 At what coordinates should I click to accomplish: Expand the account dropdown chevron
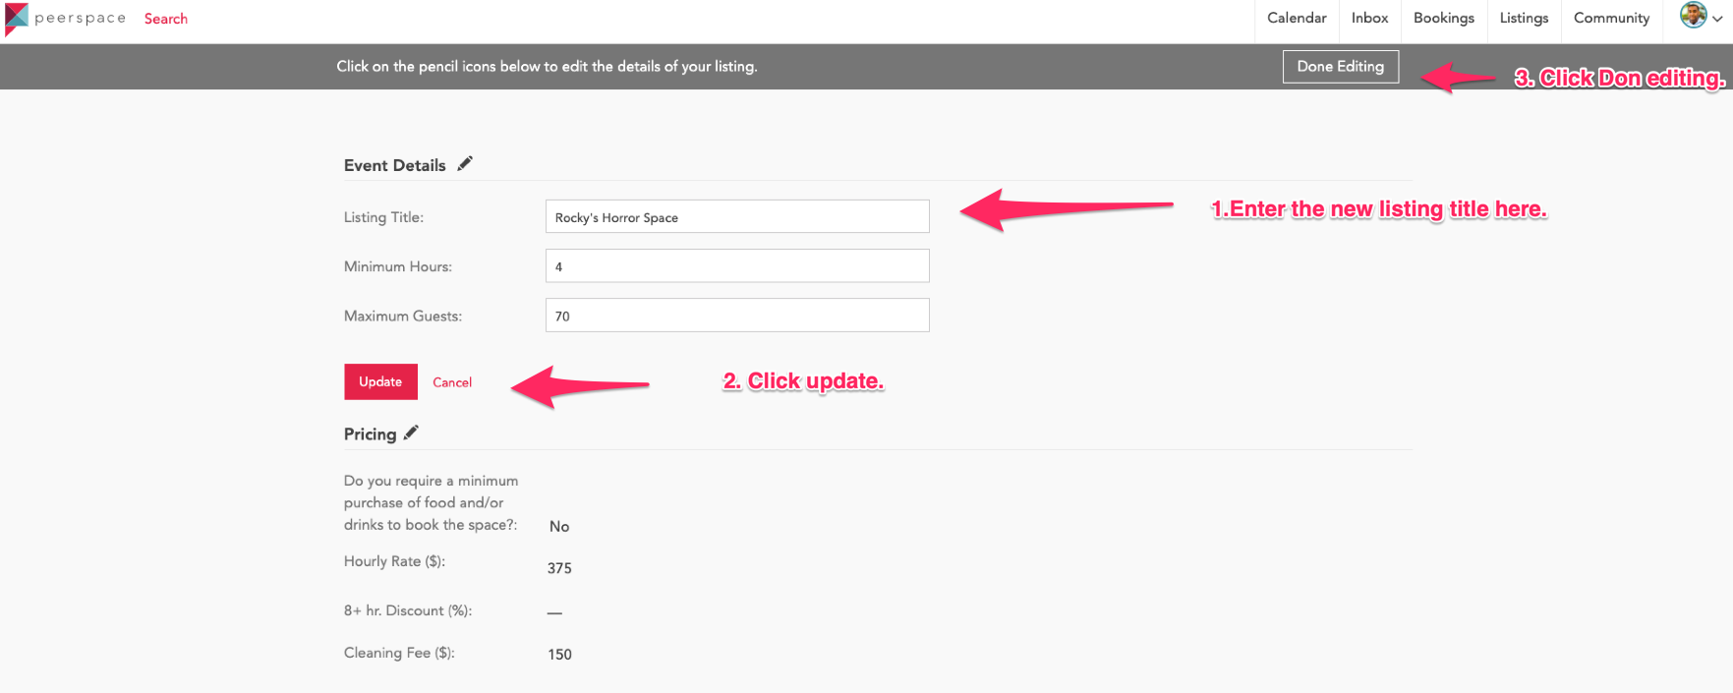click(x=1717, y=19)
